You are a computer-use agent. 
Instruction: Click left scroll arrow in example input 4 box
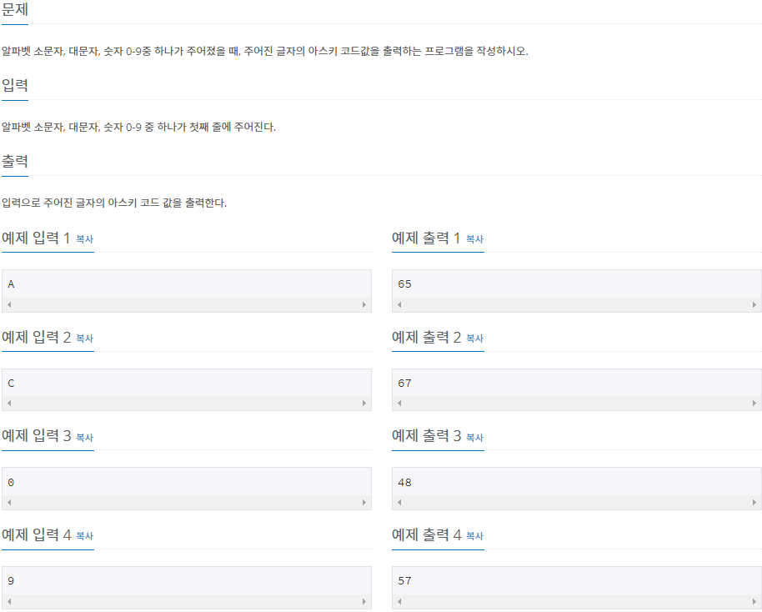coord(9,601)
